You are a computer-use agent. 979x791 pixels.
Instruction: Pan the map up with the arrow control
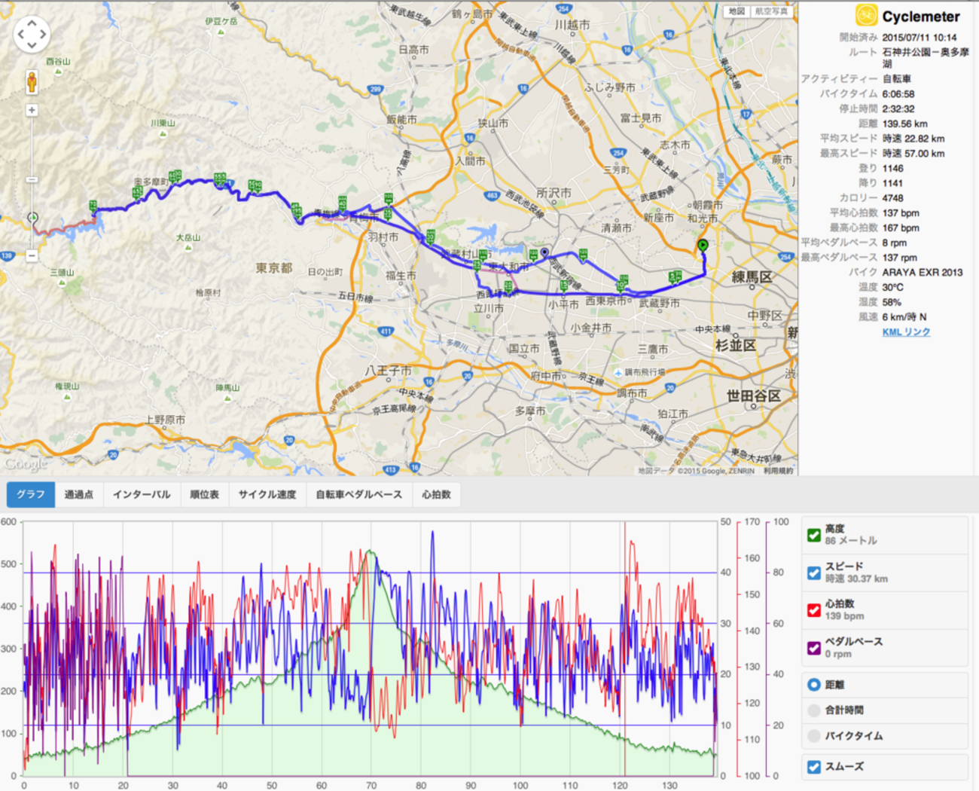[32, 23]
